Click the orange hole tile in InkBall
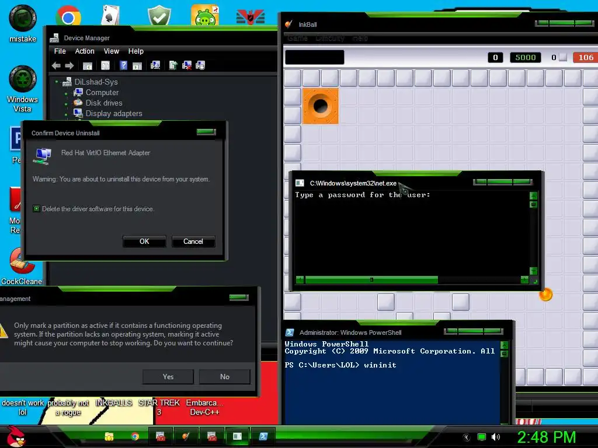The image size is (598, 448). coord(321,106)
